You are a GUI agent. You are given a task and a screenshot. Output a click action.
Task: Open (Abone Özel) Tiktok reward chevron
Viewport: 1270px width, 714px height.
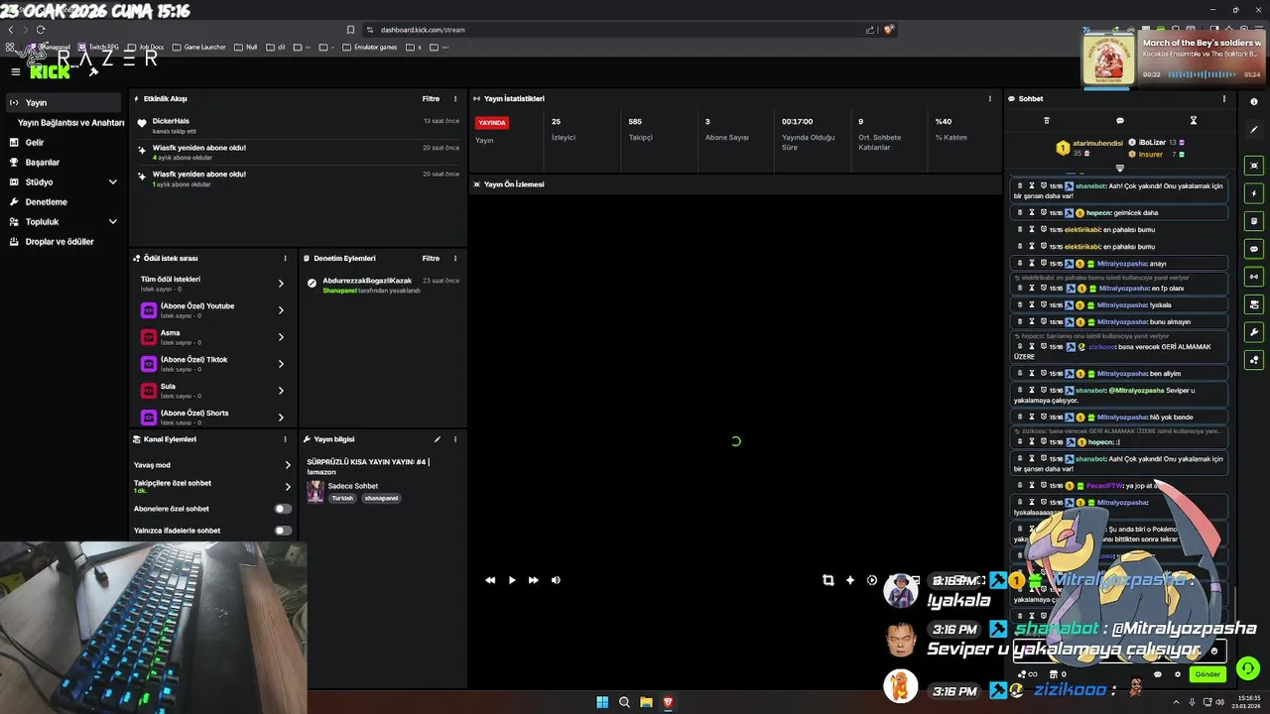(281, 364)
